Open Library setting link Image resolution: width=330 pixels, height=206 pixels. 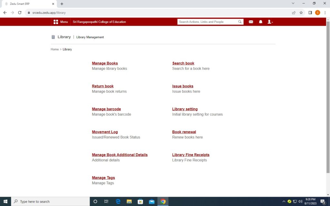pos(185,109)
